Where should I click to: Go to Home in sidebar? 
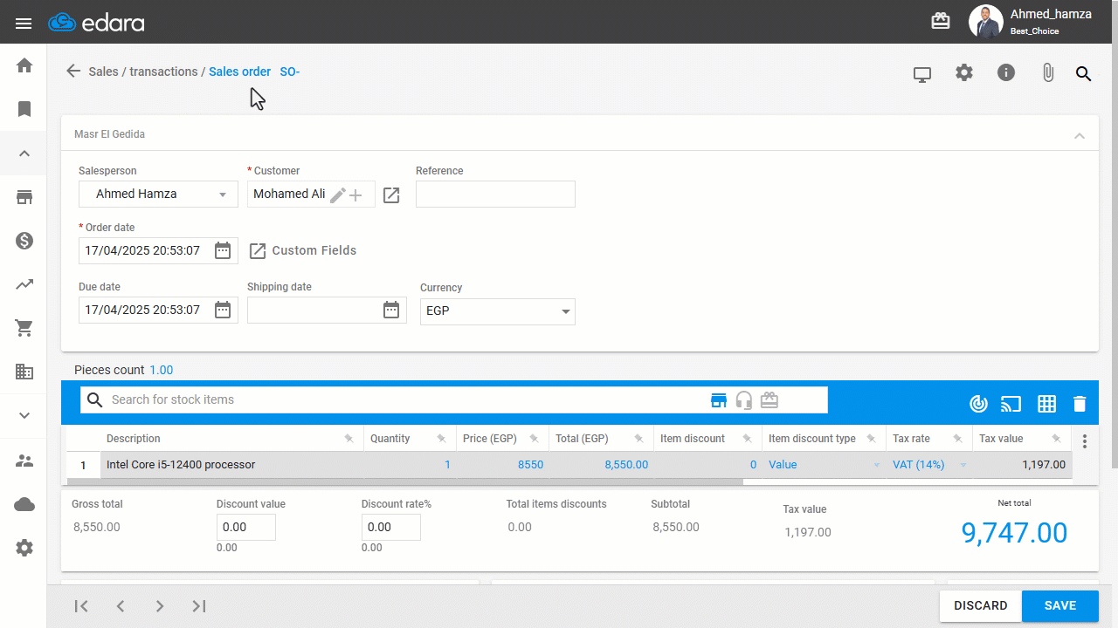coord(24,65)
